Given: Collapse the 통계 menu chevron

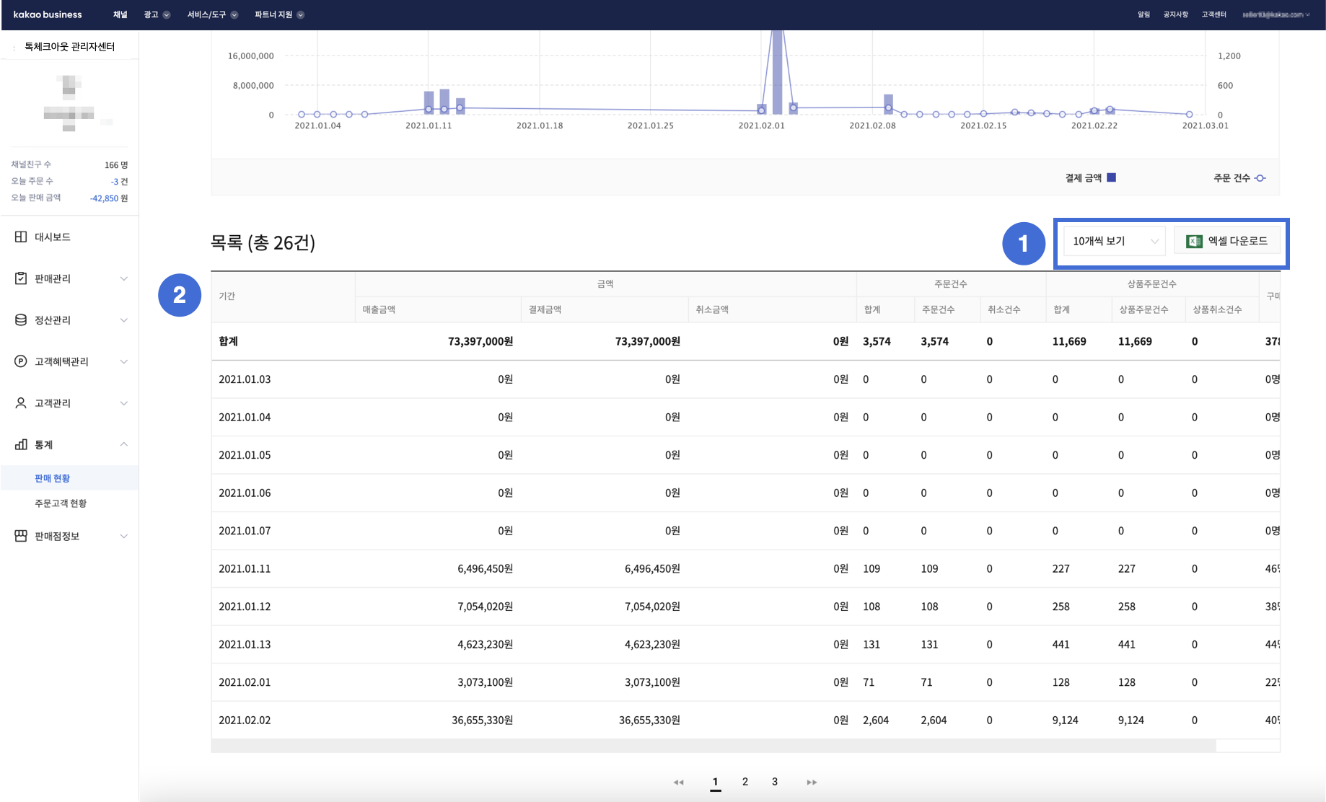Looking at the screenshot, I should click(124, 444).
